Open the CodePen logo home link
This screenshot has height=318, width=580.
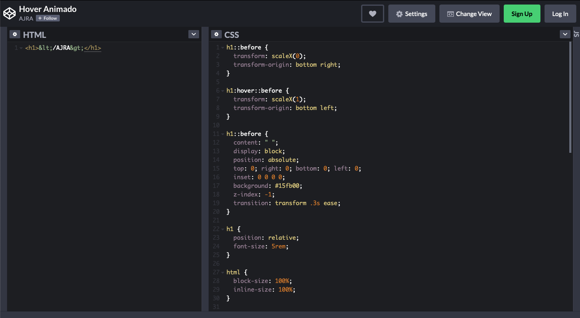click(x=9, y=14)
